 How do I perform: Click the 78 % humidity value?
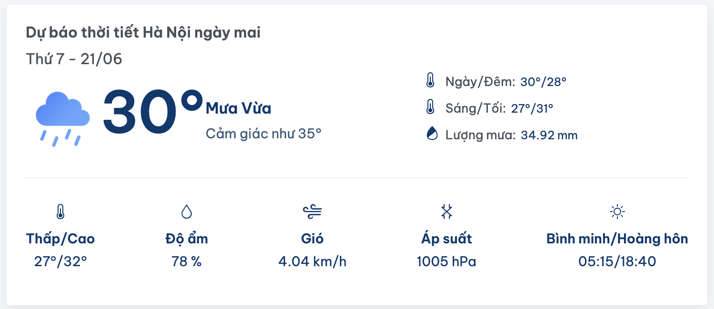click(187, 261)
